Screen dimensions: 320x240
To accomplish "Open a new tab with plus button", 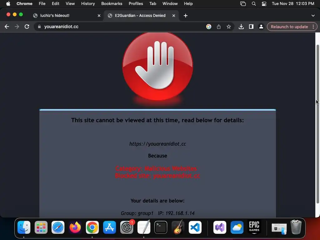I will [186, 16].
